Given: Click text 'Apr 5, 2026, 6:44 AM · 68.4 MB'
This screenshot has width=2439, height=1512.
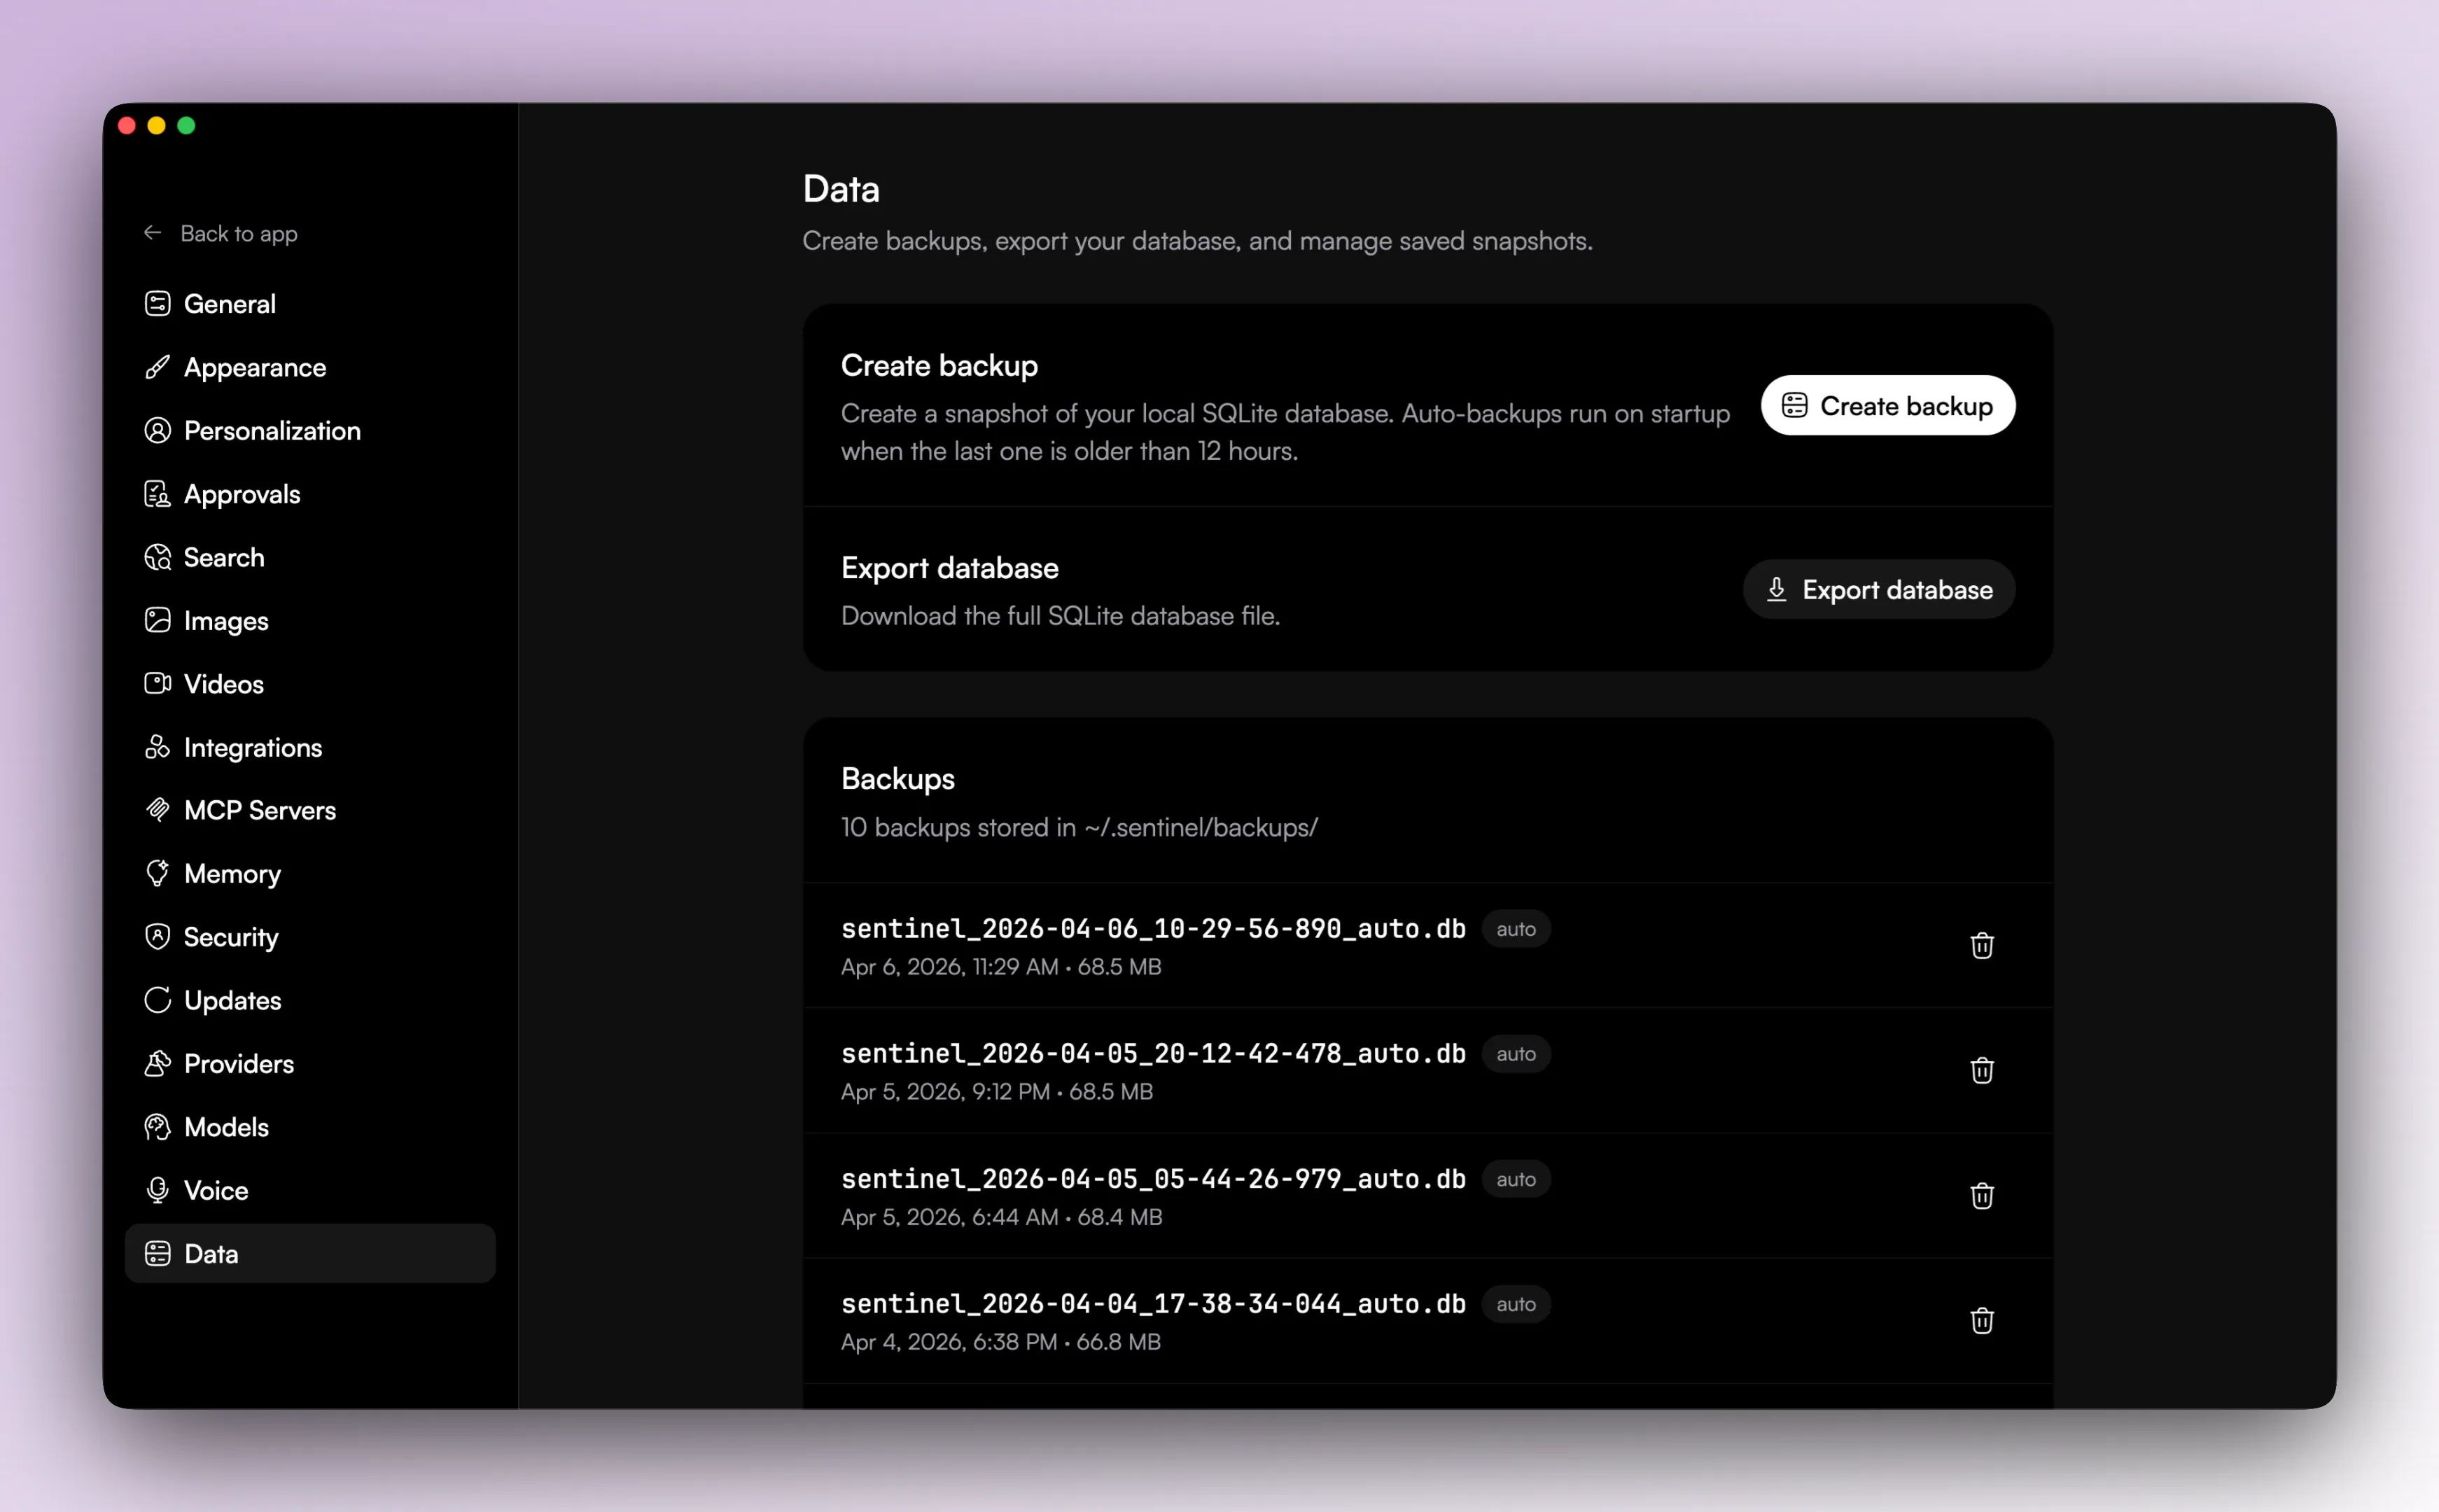Looking at the screenshot, I should pos(1001,1217).
